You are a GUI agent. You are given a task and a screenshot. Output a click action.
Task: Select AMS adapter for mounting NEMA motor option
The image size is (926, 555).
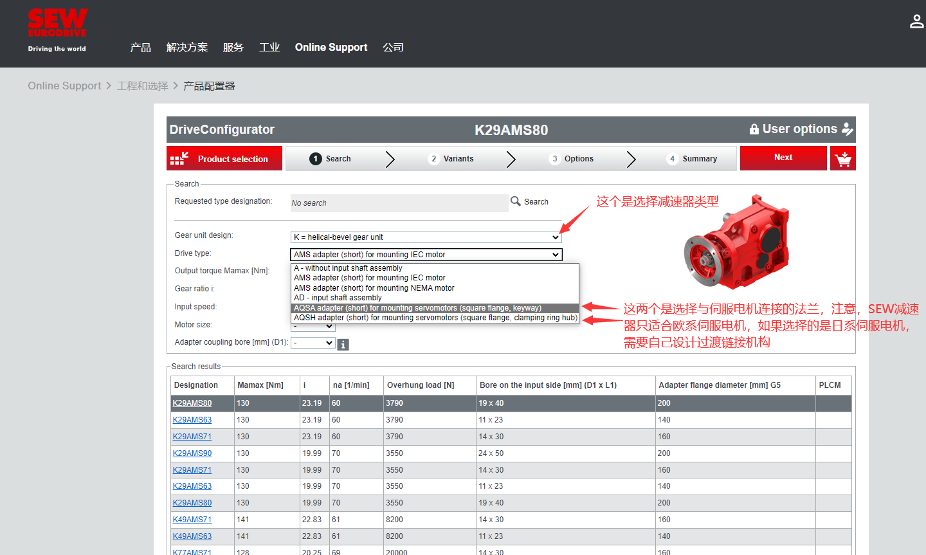[435, 288]
